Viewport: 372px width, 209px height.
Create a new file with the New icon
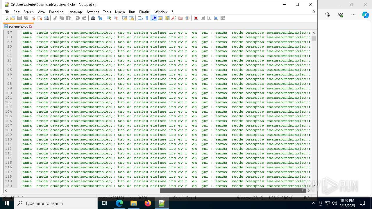coord(6,18)
